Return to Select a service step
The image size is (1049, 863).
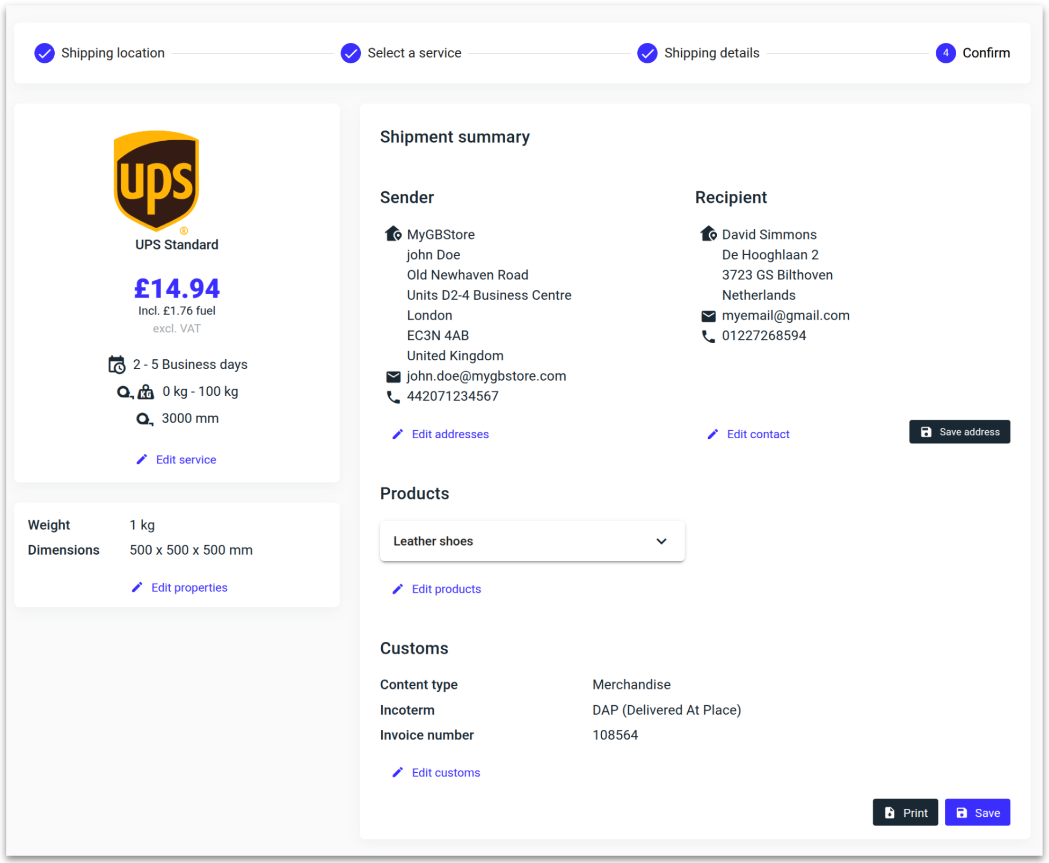[x=401, y=53]
